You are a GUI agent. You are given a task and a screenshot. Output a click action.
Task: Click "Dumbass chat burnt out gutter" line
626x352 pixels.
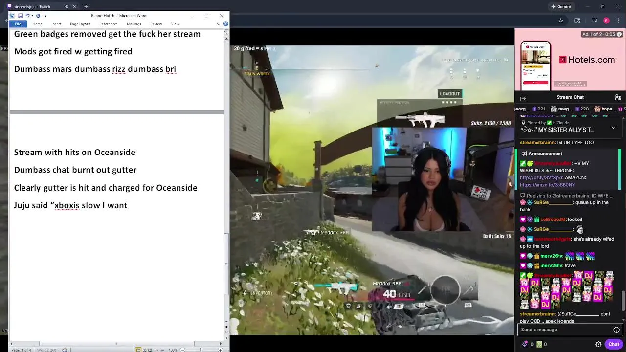pos(75,170)
